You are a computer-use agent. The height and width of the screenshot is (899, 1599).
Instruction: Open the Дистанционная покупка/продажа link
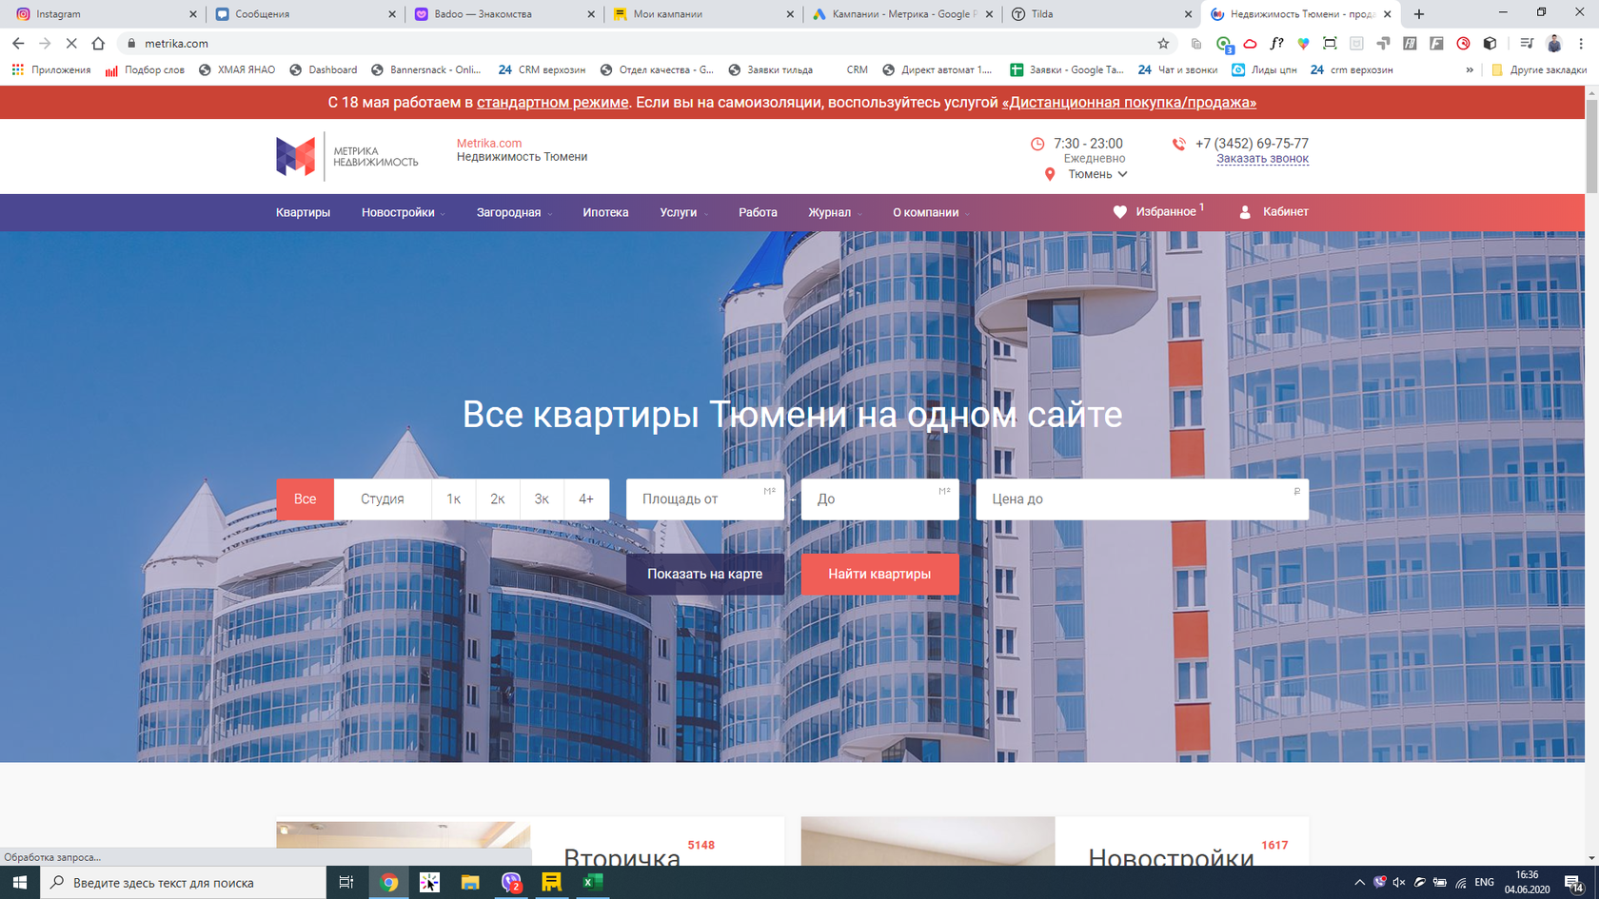(x=1129, y=103)
